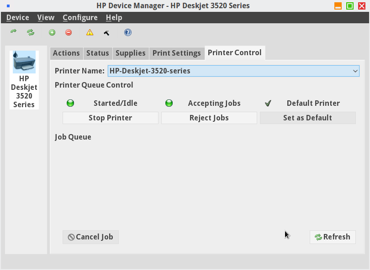Screen dimensions: 370x270
Task: Click the blue help question mark icon
Action: pos(128,32)
